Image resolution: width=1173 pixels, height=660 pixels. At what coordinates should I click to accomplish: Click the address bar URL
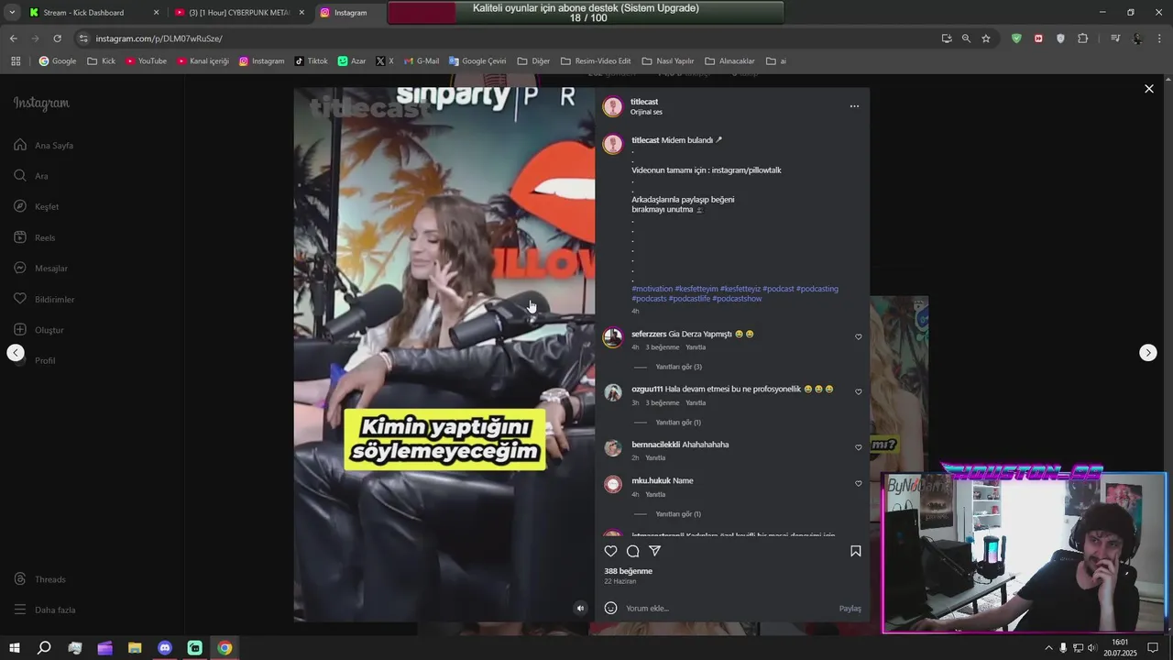(x=159, y=38)
